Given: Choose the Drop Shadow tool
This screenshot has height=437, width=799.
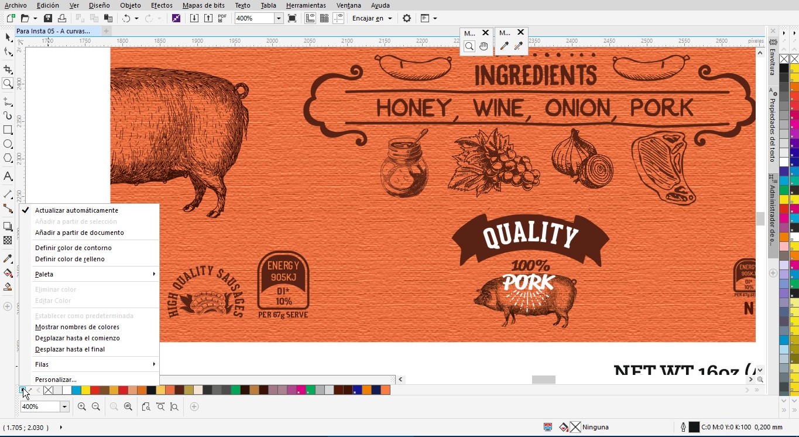Looking at the screenshot, I should point(8,226).
